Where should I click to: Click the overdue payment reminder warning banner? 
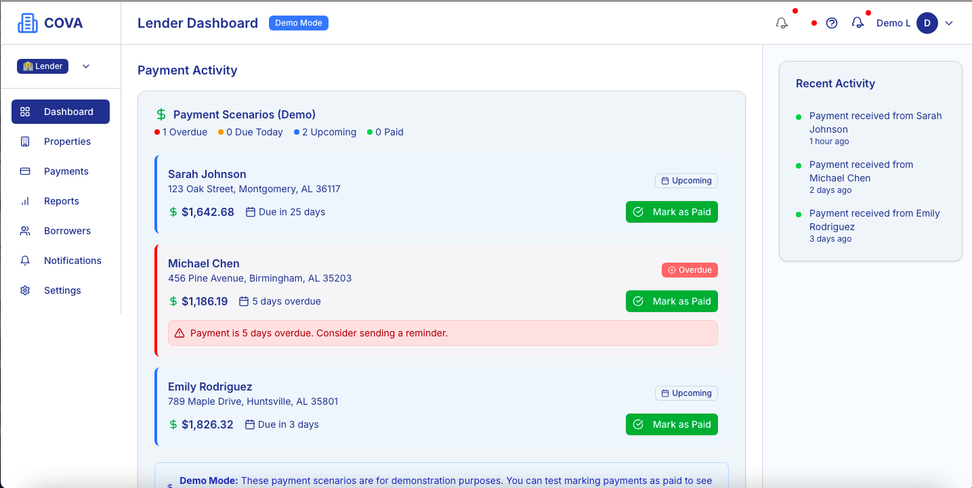coord(442,332)
